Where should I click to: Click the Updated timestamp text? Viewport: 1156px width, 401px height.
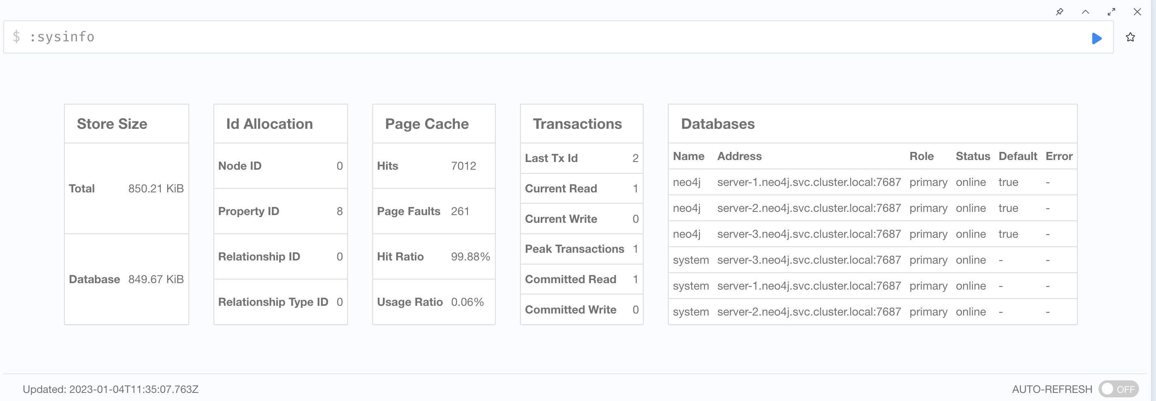[111, 389]
